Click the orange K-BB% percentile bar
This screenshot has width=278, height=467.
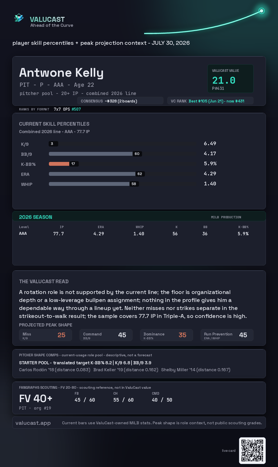64,164
